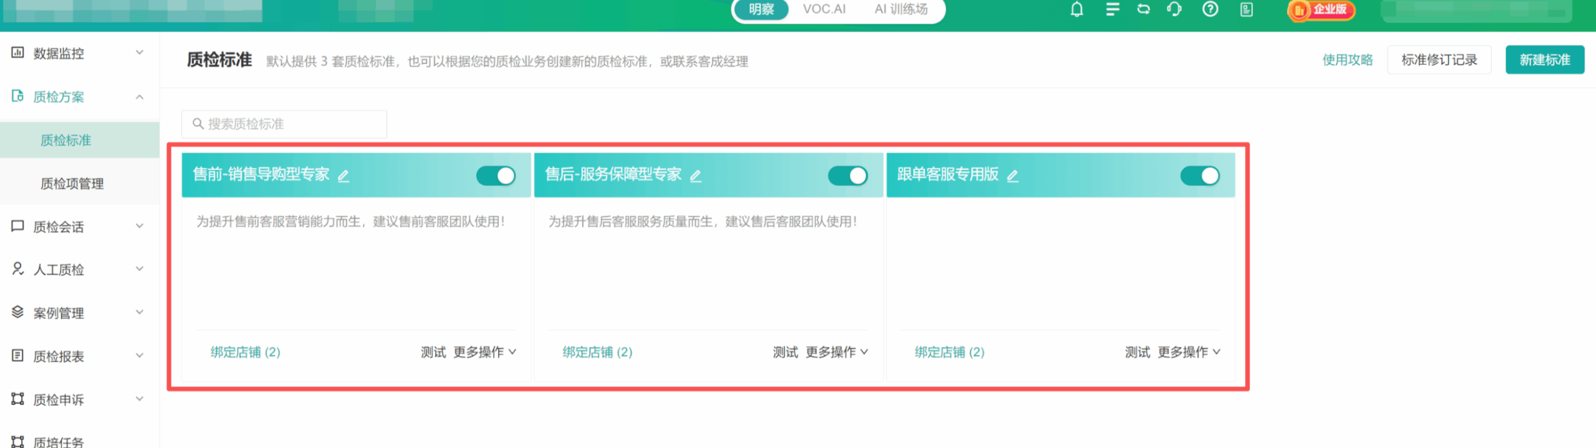Click the 质培任务 icon in sidebar
This screenshot has height=448, width=1596.
tap(17, 441)
